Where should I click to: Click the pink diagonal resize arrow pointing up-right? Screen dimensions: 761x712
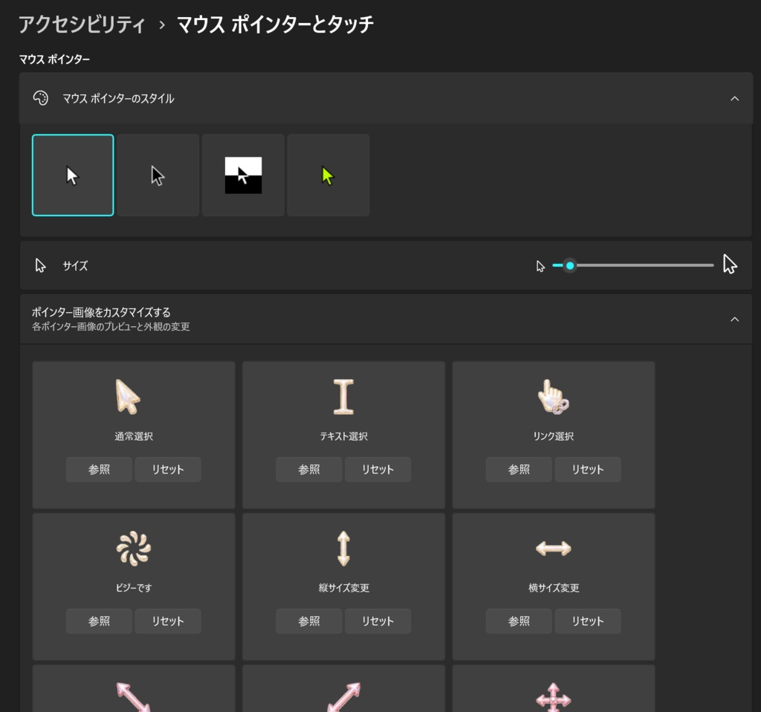click(x=343, y=697)
